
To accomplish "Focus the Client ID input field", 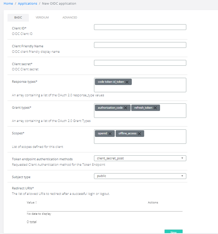I will pos(140,27).
